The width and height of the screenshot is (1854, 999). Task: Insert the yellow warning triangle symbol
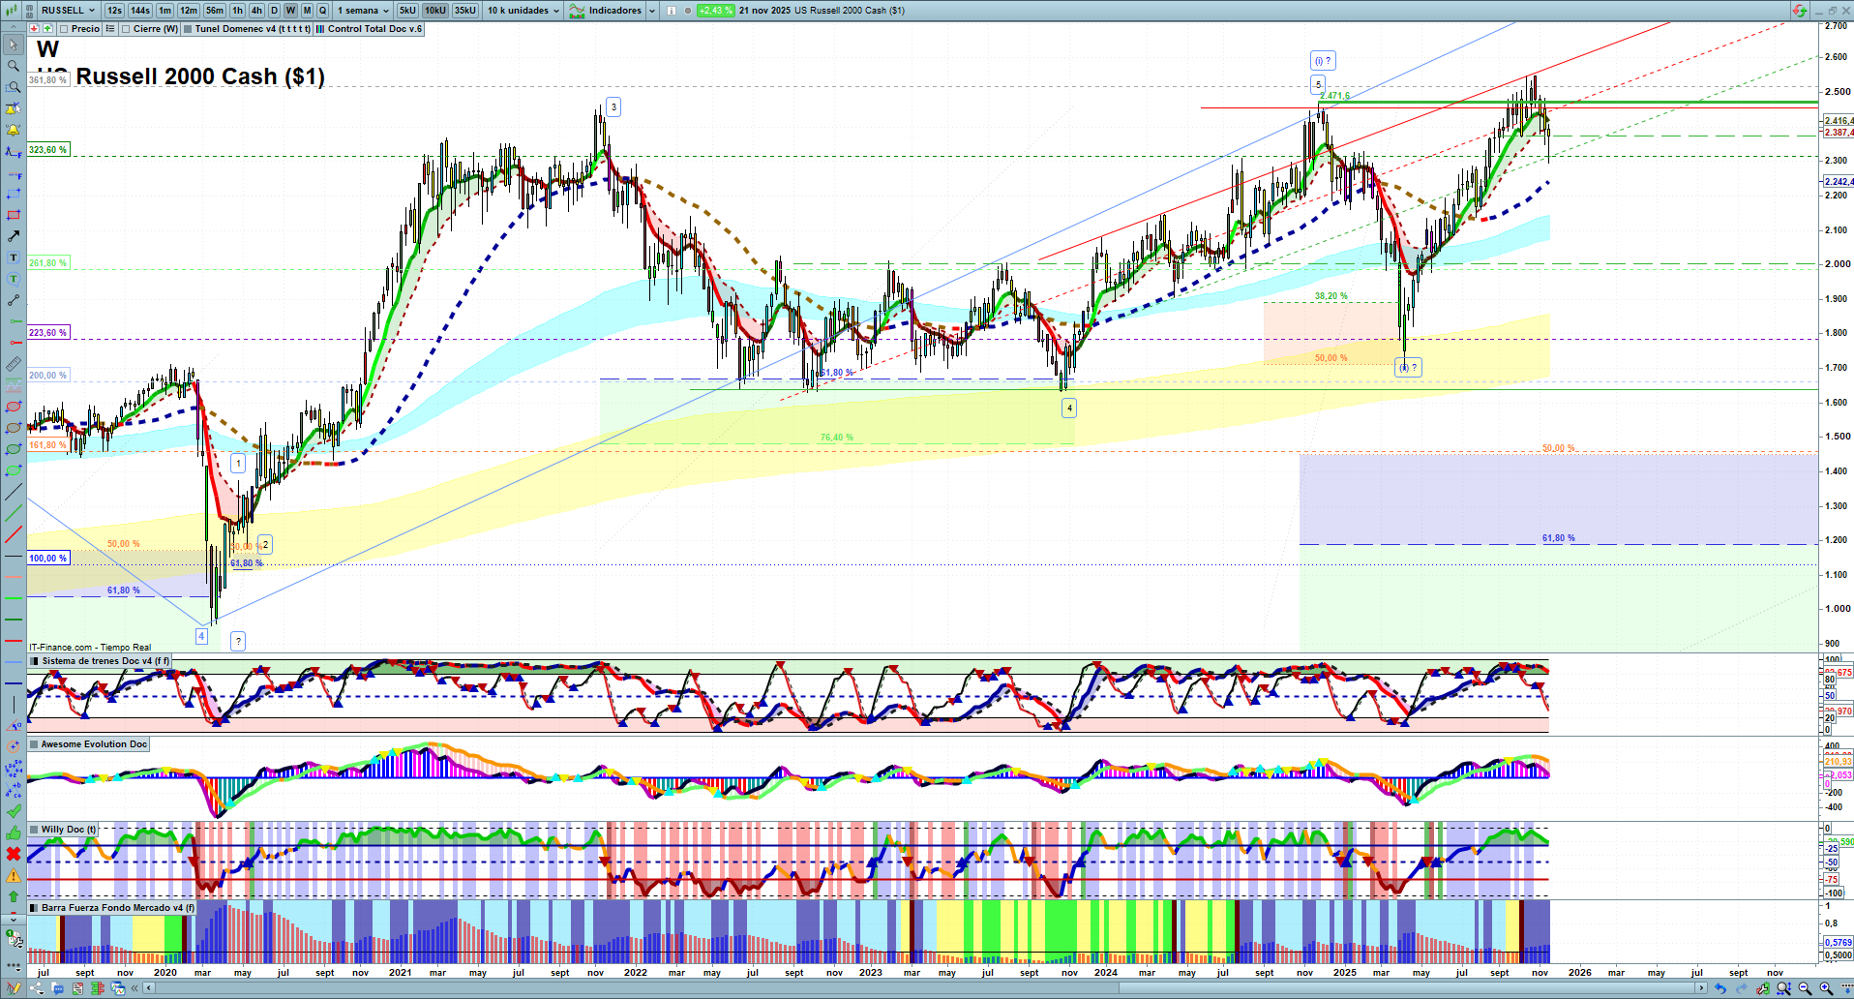click(x=14, y=875)
